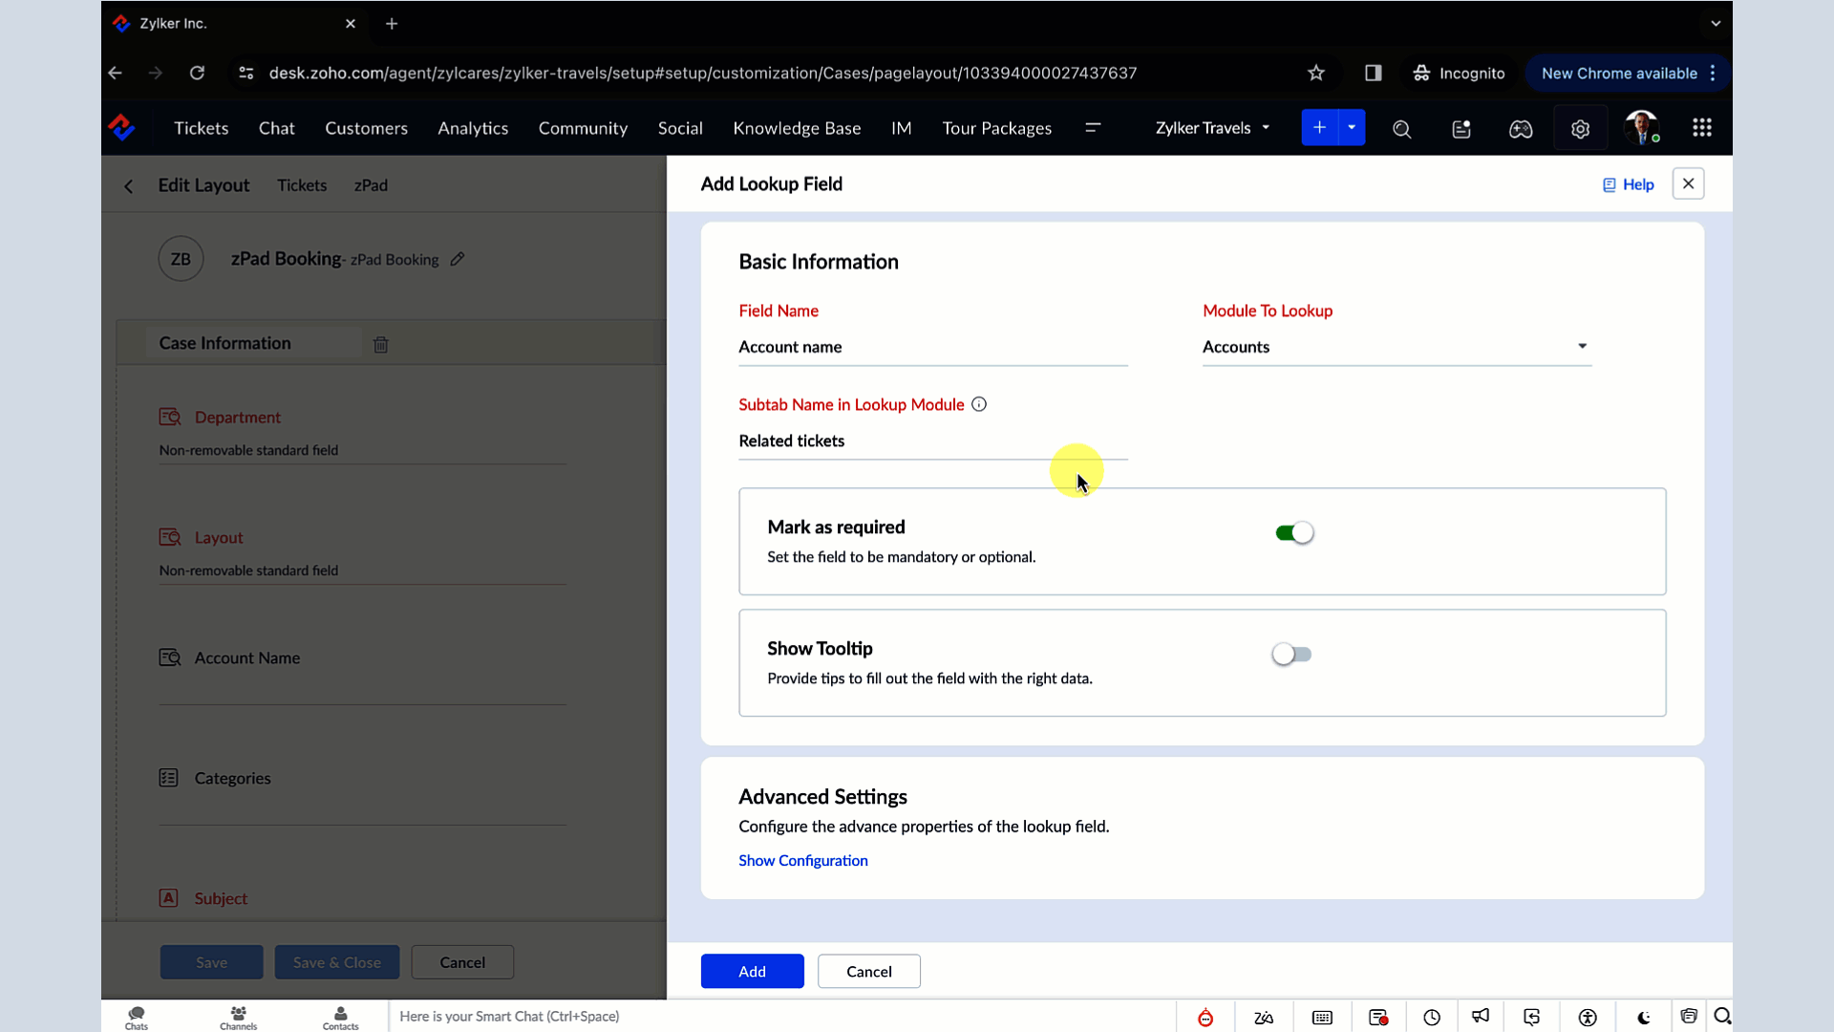Disable the Mark as required toggle
The height and width of the screenshot is (1032, 1834).
point(1294,533)
